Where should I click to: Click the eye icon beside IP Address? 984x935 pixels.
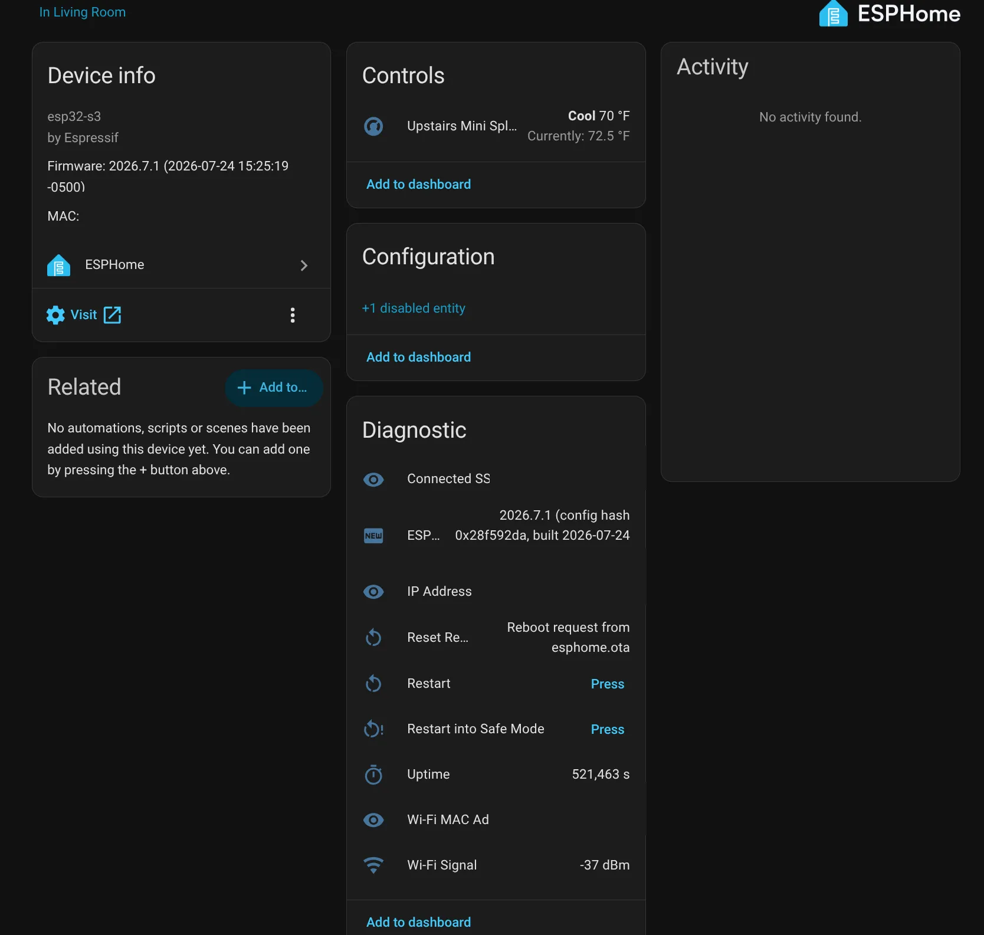373,592
